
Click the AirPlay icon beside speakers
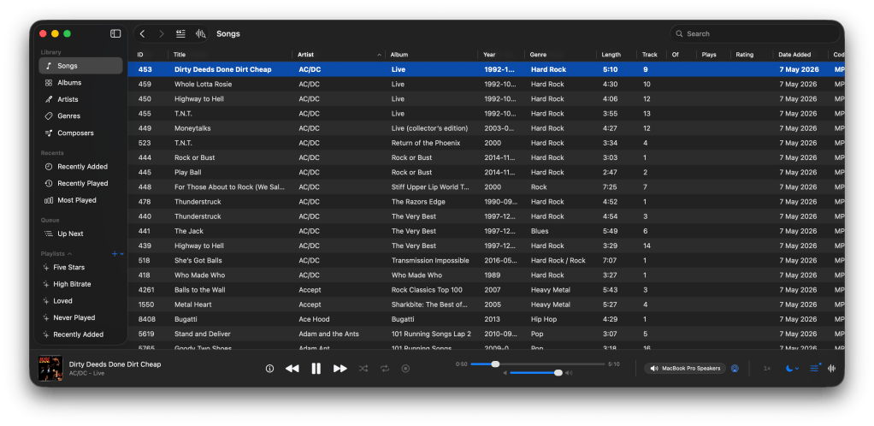(735, 369)
